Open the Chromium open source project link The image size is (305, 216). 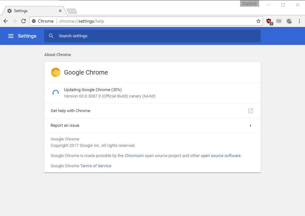click(134, 155)
